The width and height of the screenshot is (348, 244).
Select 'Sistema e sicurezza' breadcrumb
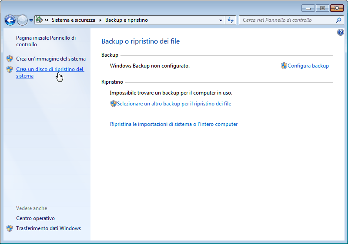pyautogui.click(x=73, y=20)
